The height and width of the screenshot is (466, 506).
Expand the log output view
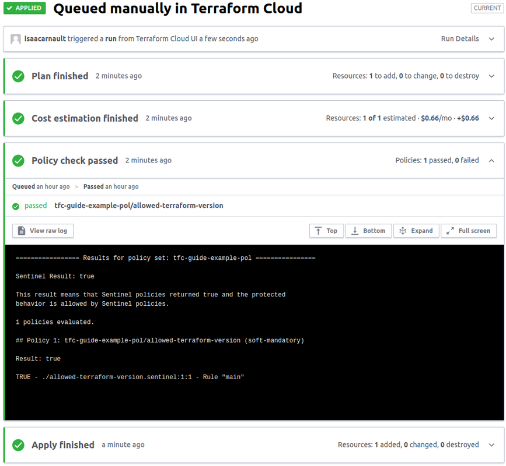click(x=416, y=231)
